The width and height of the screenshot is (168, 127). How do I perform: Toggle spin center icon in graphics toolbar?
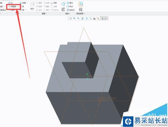click(106, 18)
